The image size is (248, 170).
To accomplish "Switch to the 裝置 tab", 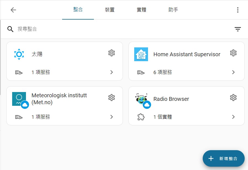I will pos(110,10).
